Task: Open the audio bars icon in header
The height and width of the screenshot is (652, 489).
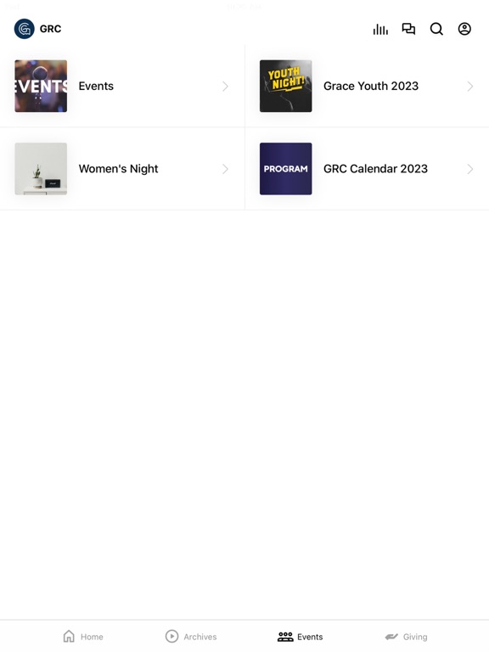Action: (x=380, y=29)
